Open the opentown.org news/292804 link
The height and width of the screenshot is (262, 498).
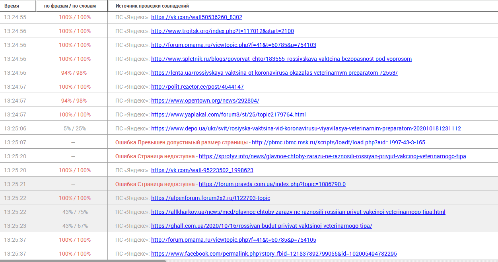(x=205, y=101)
